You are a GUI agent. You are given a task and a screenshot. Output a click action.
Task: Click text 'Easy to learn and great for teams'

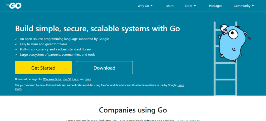(x=43, y=44)
